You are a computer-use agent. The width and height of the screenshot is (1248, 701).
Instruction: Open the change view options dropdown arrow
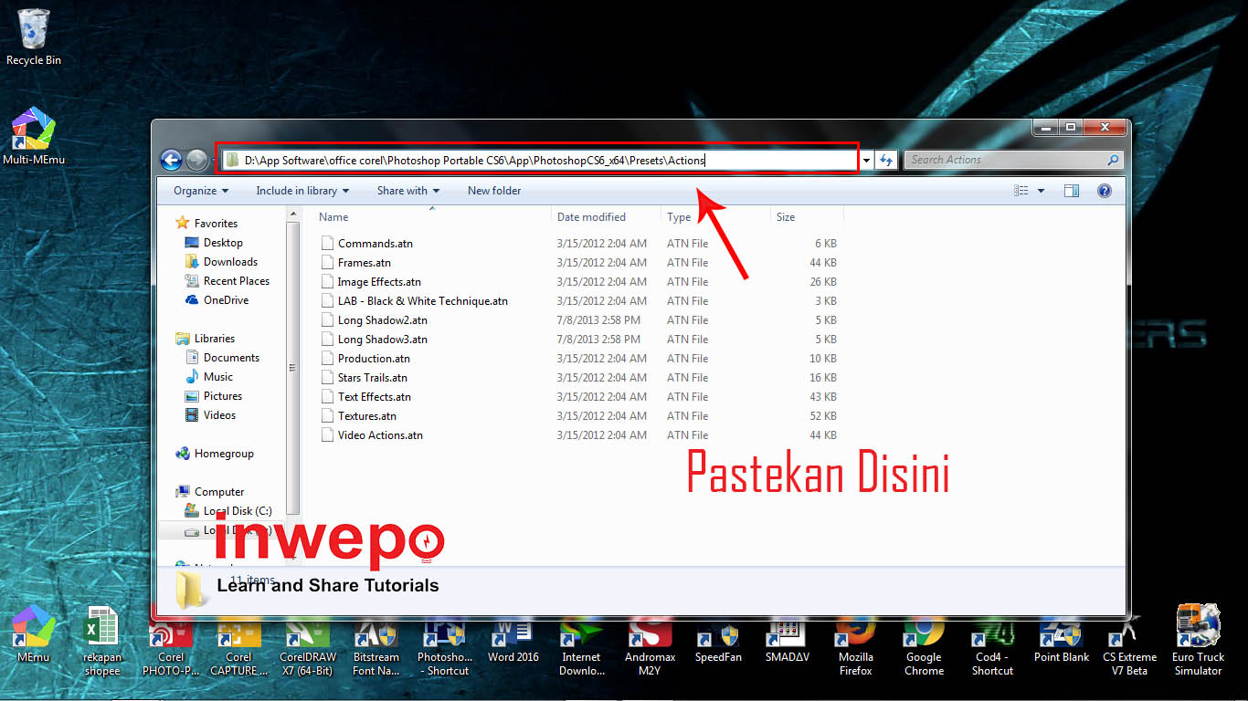click(1041, 191)
